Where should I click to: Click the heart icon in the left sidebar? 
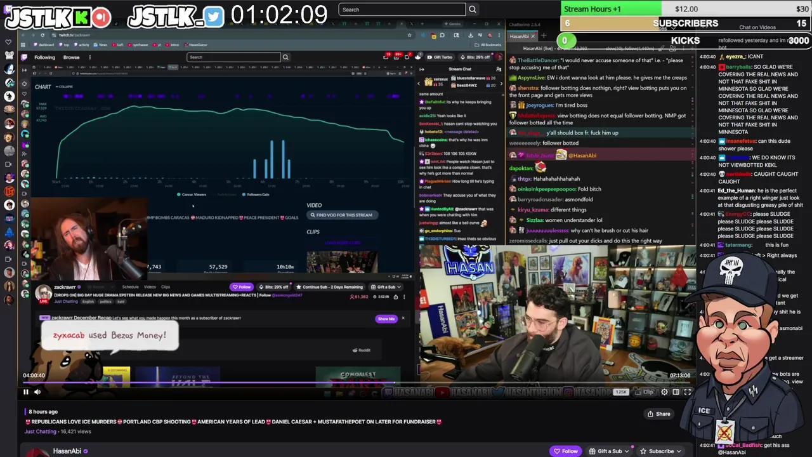coord(8,43)
